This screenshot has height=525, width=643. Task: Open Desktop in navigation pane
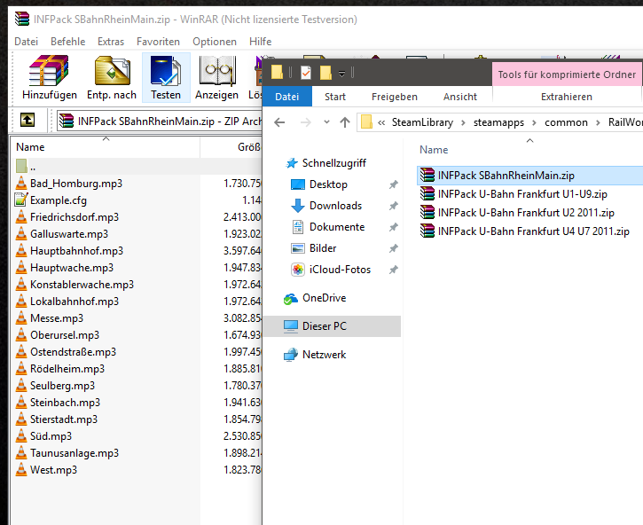click(x=318, y=184)
